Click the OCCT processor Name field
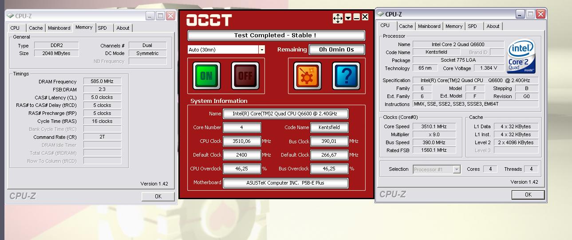The height and width of the screenshot is (240, 572). click(x=285, y=114)
